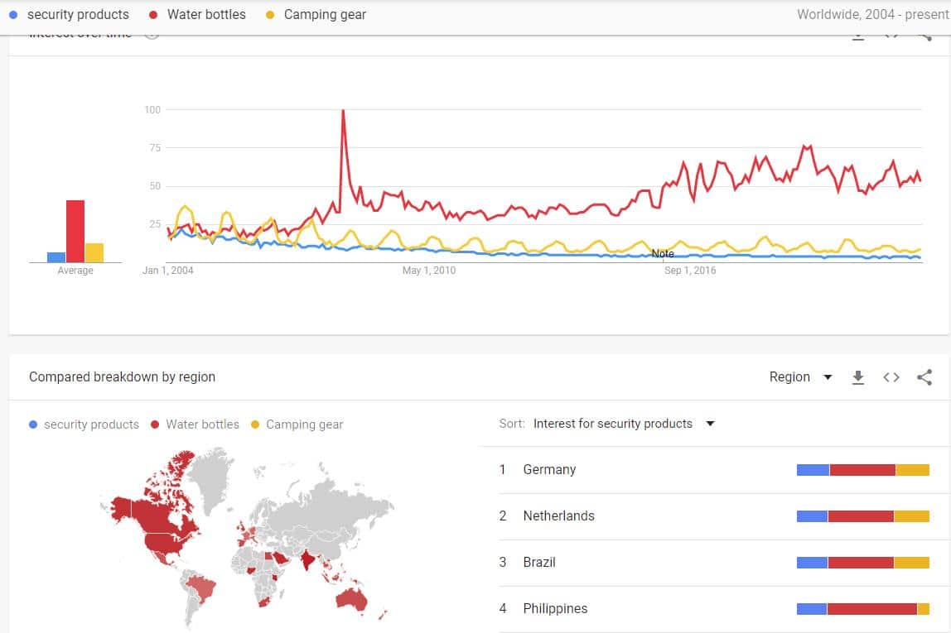Open embed options for the region breakdown
The height and width of the screenshot is (633, 951).
coord(891,376)
